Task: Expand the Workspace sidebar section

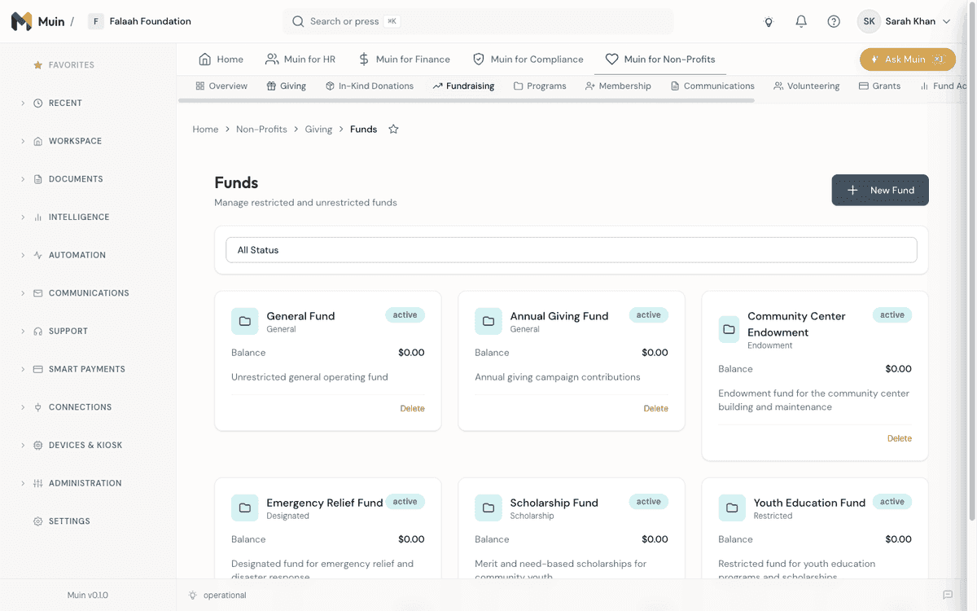Action: [x=23, y=141]
